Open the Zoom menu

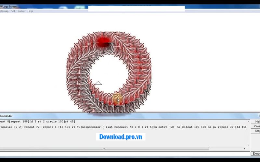pyautogui.click(x=21, y=11)
